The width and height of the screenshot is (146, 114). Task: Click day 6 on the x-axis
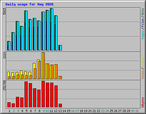(31, 111)
